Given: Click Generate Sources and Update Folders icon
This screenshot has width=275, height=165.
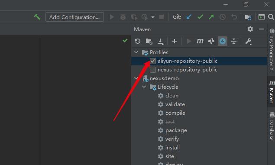Looking at the screenshot, I should pyautogui.click(x=149, y=42).
